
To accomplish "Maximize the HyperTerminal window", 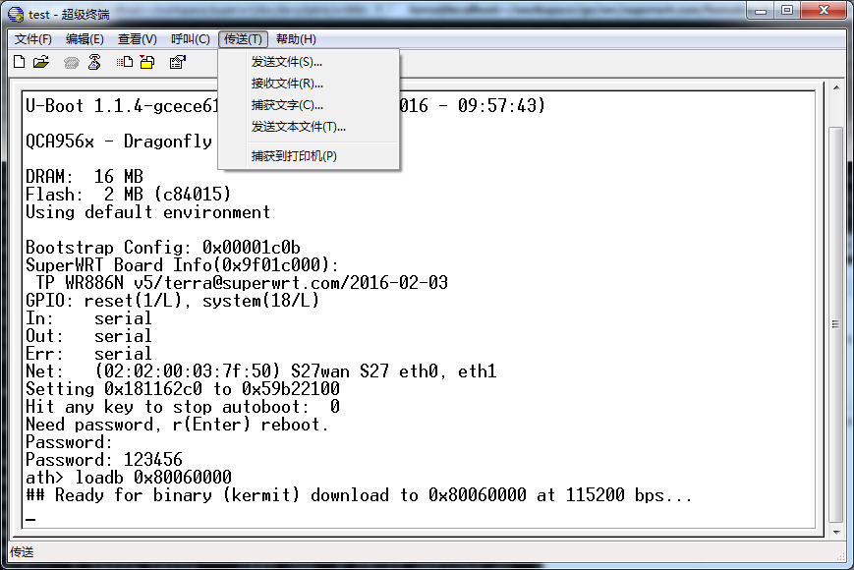I will (786, 11).
